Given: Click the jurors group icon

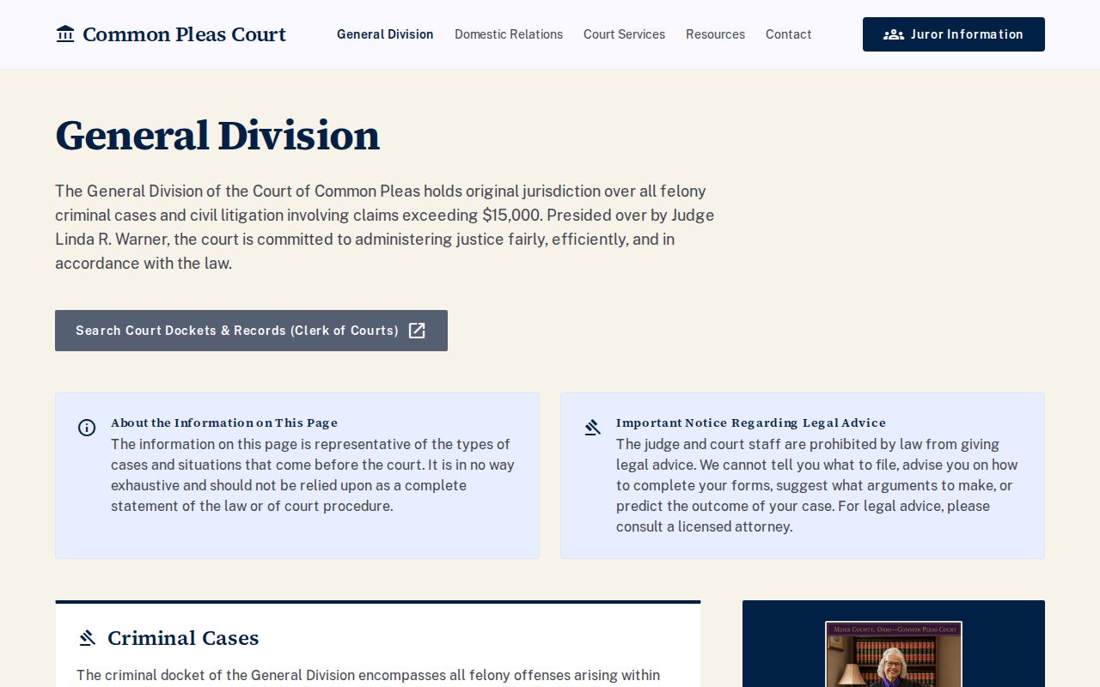Looking at the screenshot, I should (894, 34).
